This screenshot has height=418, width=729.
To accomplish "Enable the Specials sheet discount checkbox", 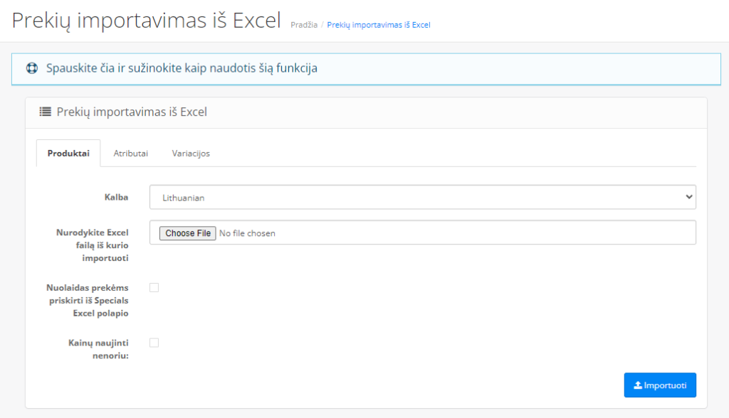I will click(x=154, y=287).
